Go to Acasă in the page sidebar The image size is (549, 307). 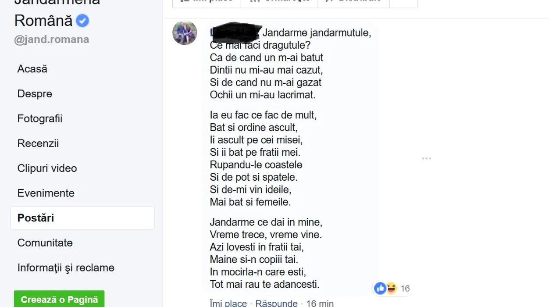tap(32, 69)
